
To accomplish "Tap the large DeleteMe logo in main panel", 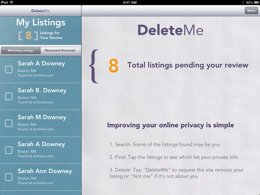I will pos(170,30).
